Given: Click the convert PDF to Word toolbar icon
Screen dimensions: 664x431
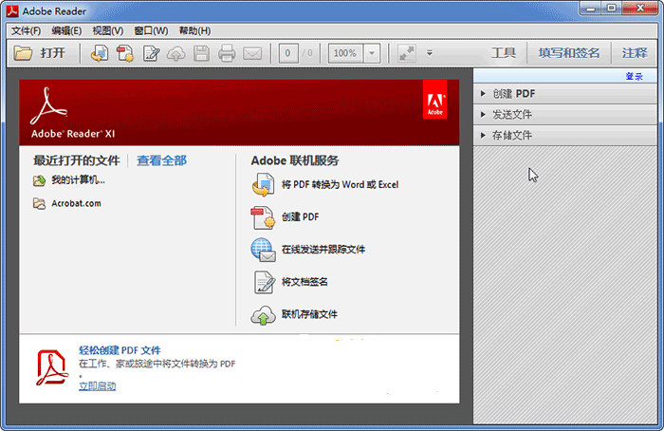Looking at the screenshot, I should (100, 53).
